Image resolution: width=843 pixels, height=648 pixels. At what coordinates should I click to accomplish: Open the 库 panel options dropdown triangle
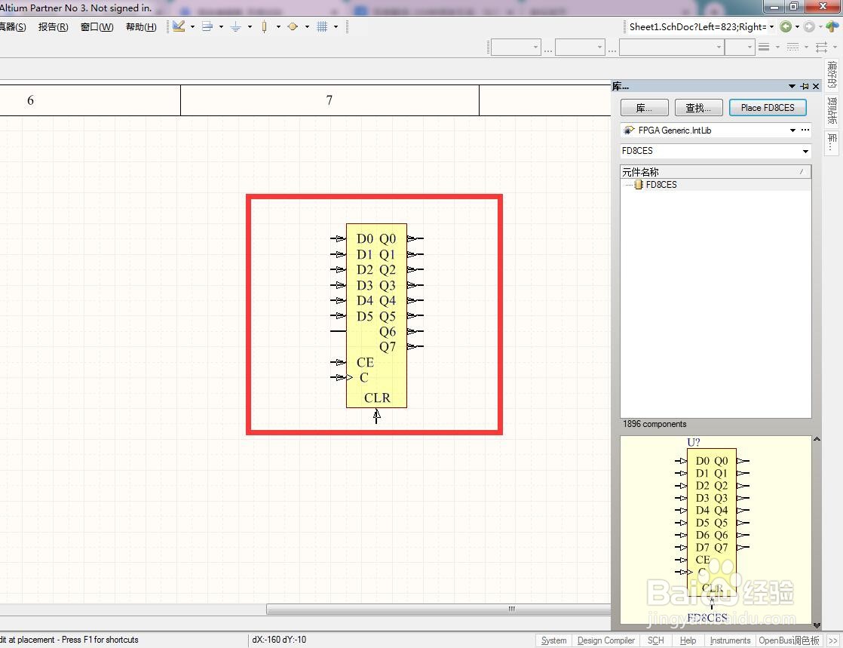792,86
